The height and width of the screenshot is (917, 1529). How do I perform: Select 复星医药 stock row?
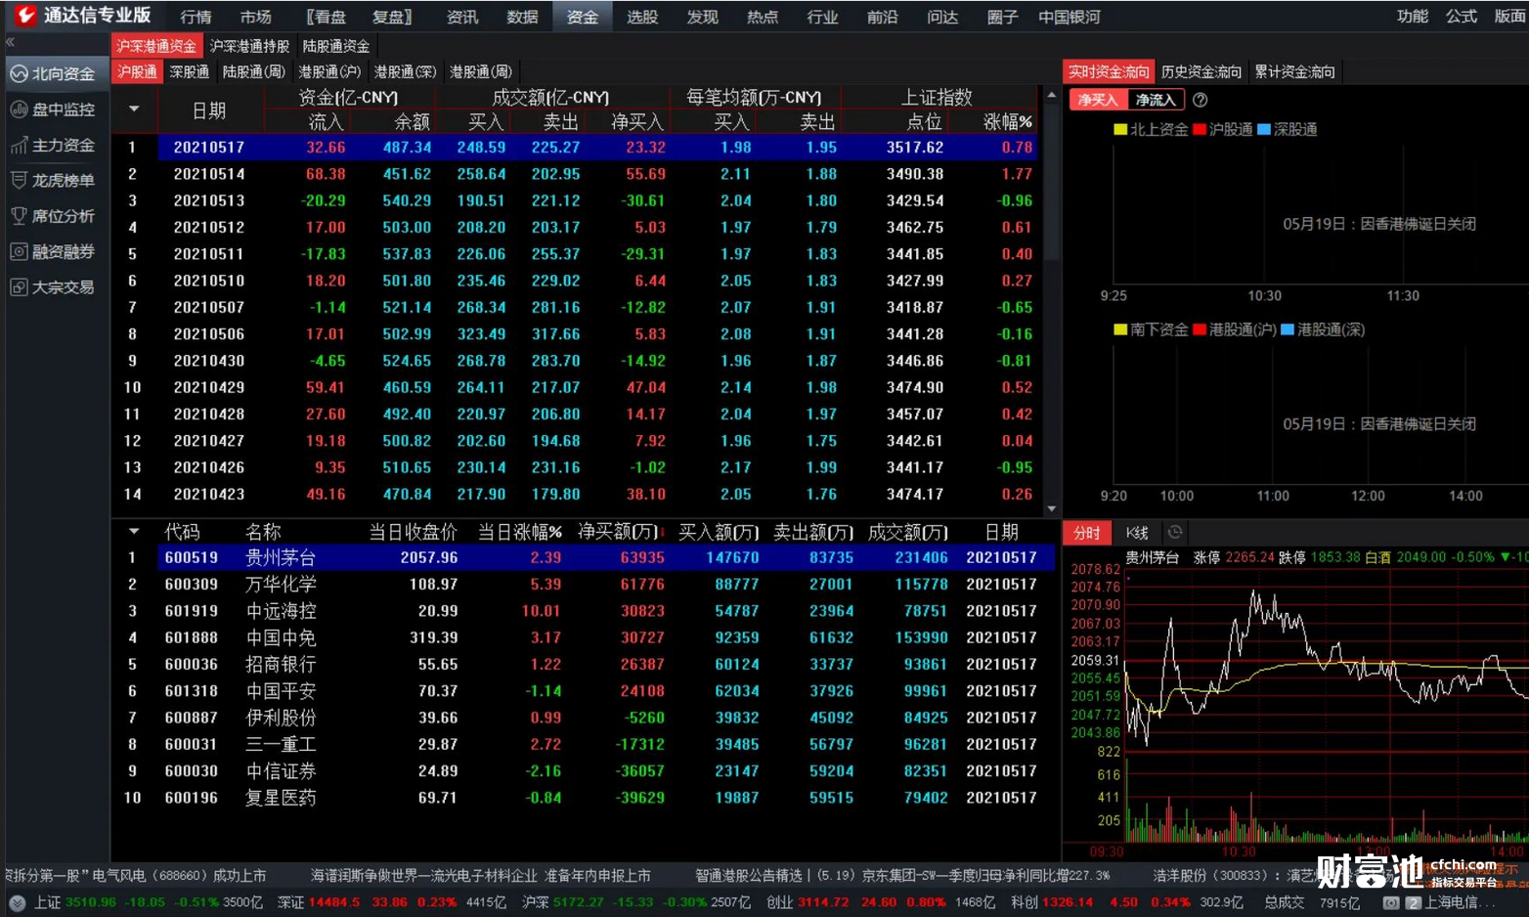[584, 798]
